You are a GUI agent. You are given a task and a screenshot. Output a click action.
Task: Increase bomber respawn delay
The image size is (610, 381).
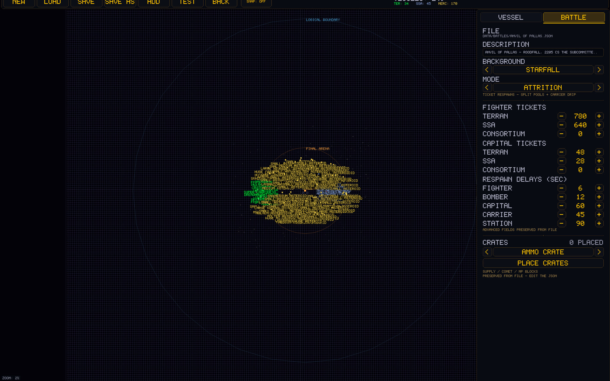tap(599, 197)
